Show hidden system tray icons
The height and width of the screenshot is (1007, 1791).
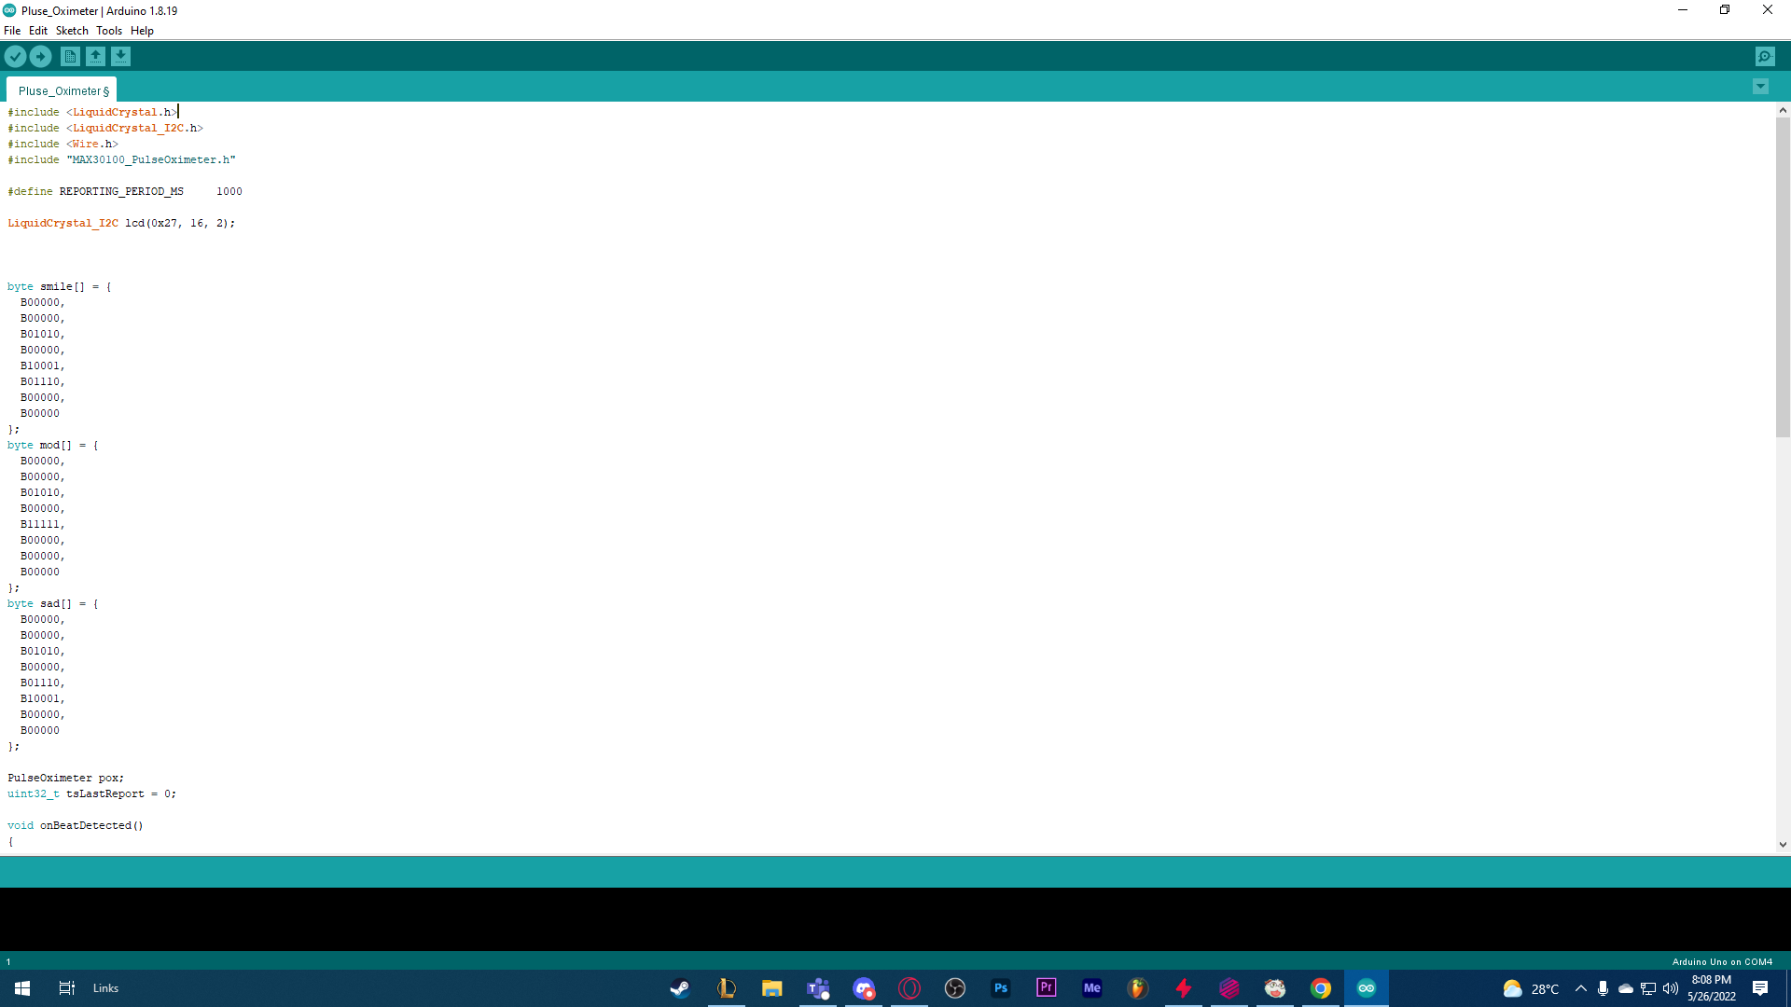1581,988
